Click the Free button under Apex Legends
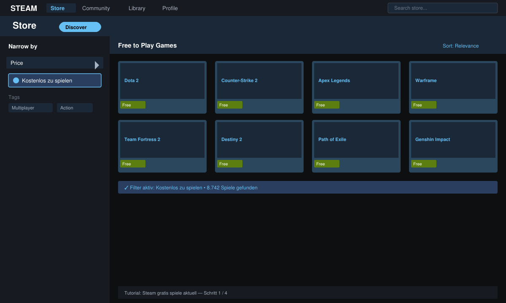The height and width of the screenshot is (303, 506). coord(327,105)
